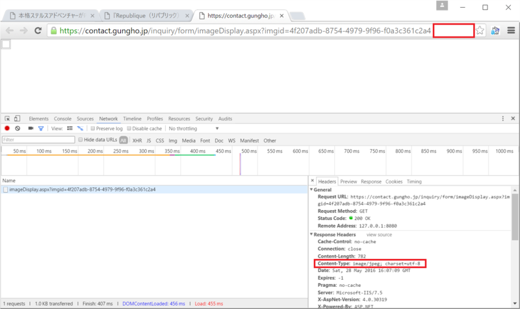Switch to large request rows view icon

coord(70,128)
